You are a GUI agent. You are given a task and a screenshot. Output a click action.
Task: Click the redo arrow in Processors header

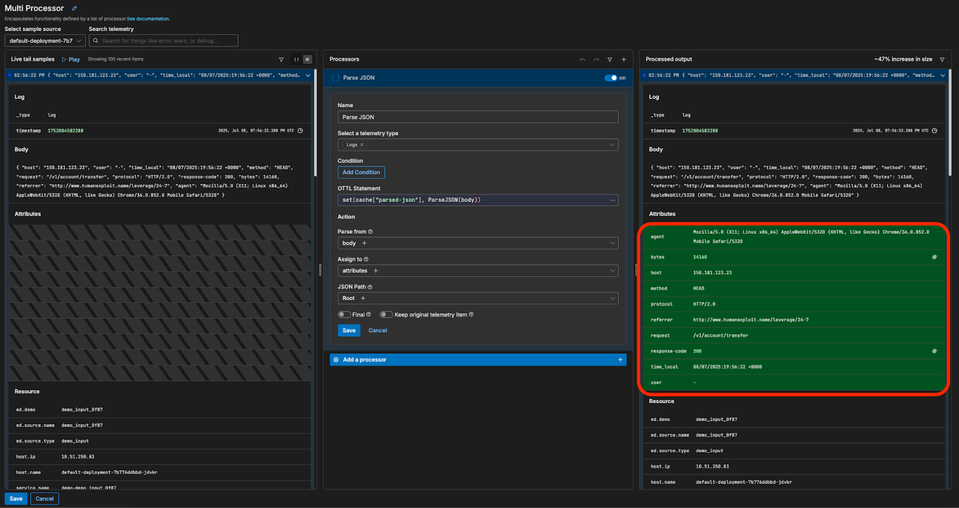(596, 59)
